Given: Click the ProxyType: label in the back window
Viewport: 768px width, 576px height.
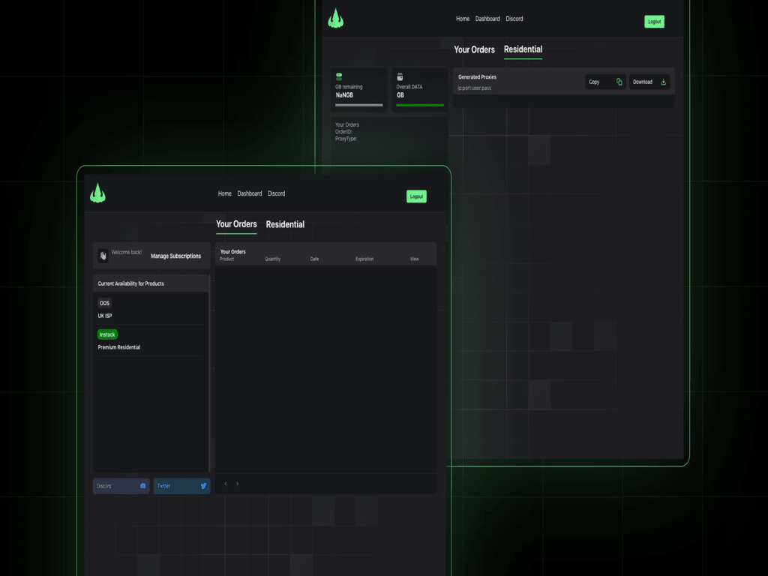Looking at the screenshot, I should click(x=346, y=139).
